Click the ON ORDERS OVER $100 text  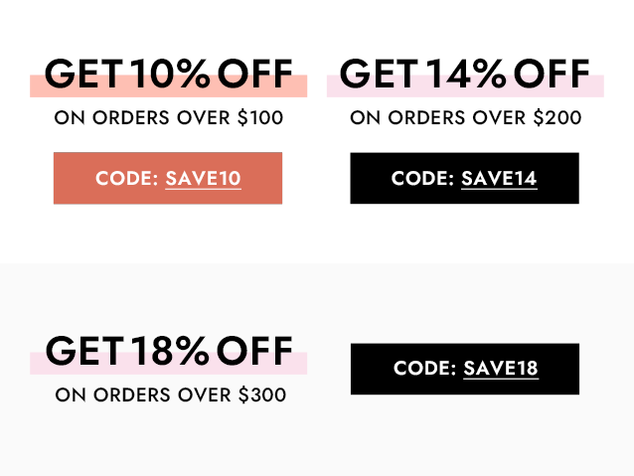click(169, 117)
